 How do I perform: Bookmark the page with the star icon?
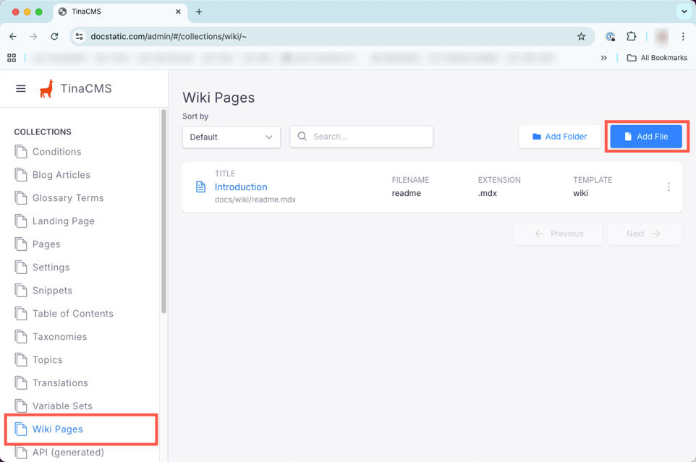582,36
